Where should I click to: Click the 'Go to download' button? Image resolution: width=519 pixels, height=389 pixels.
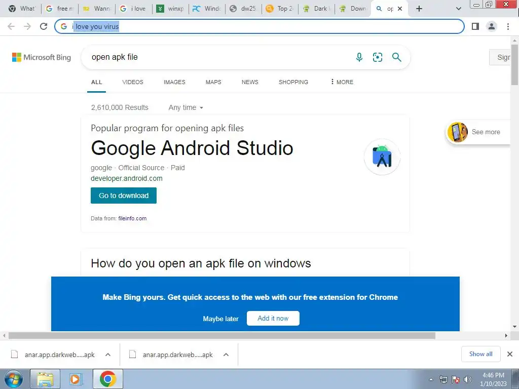124,196
